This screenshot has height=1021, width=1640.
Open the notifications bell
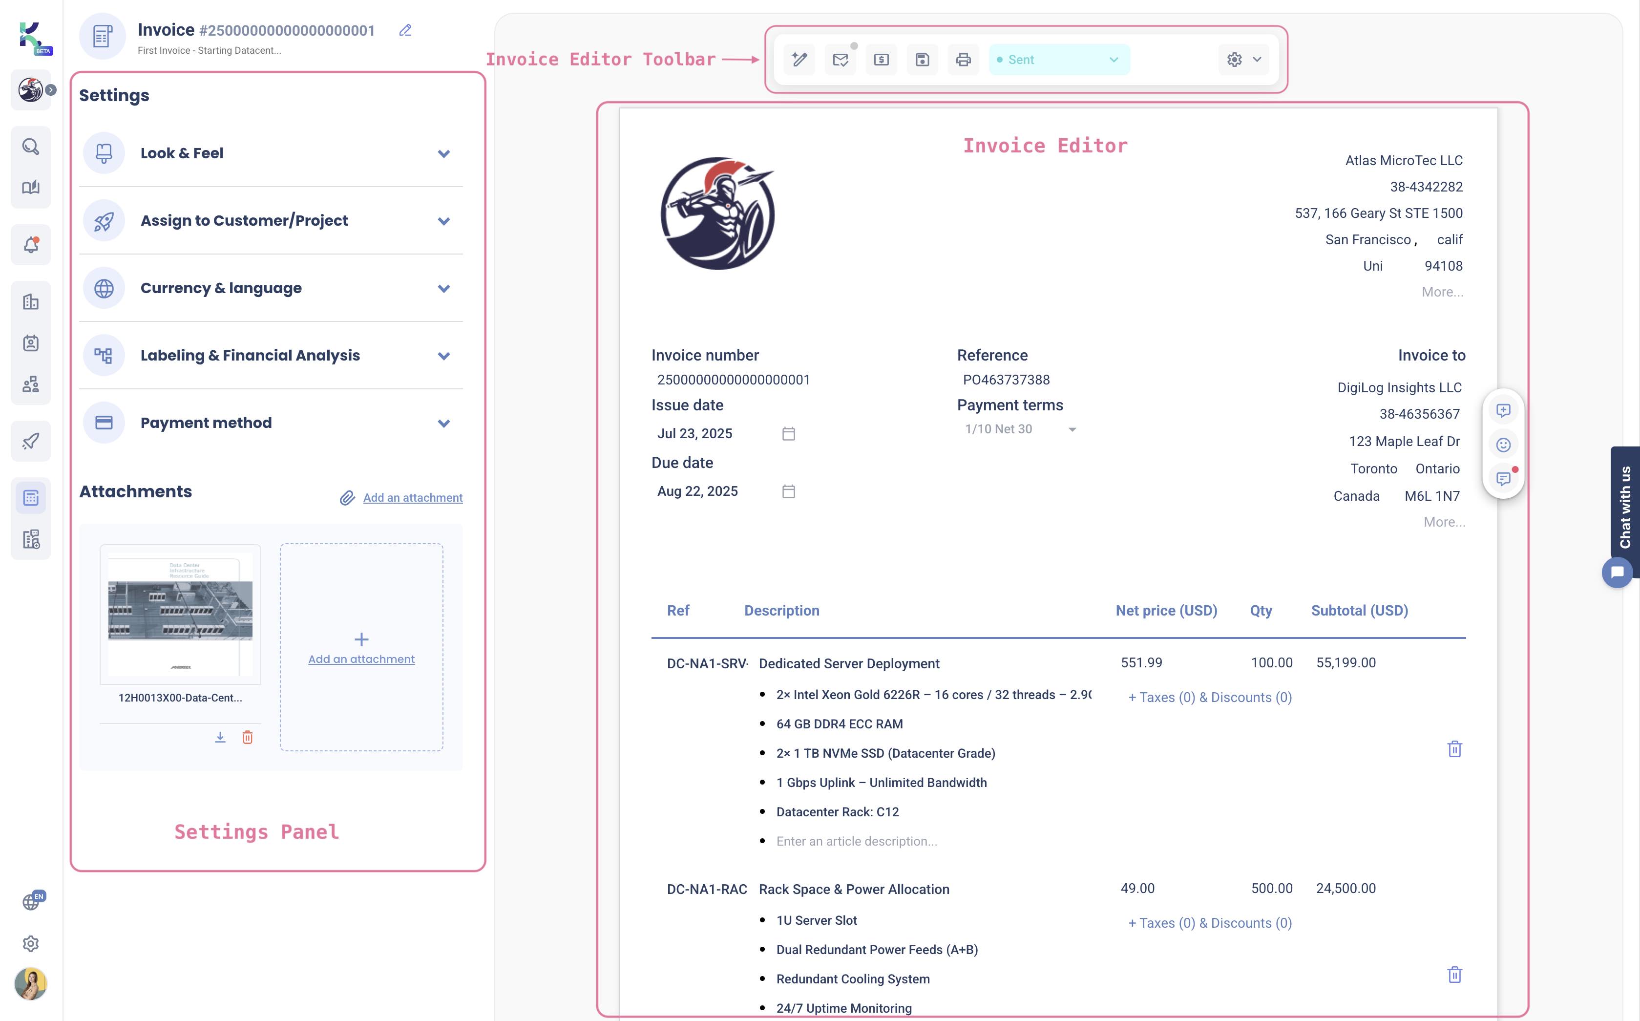[30, 244]
